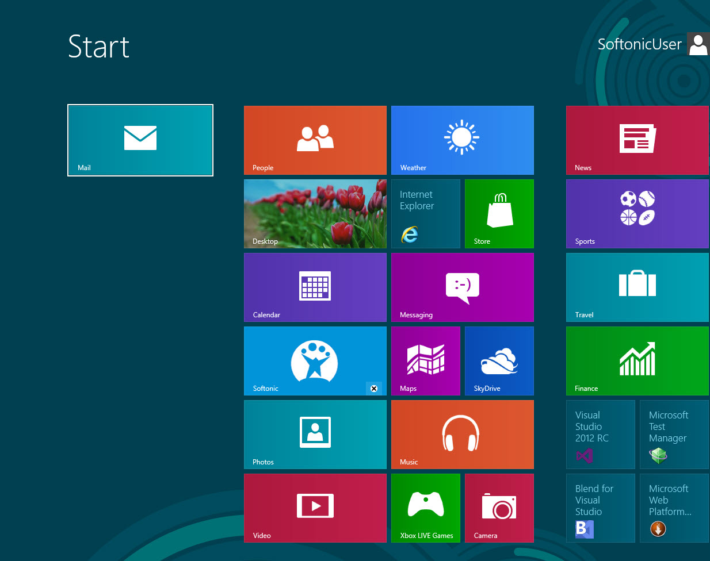Open the Store tile
The image size is (710, 561).
[x=499, y=214]
